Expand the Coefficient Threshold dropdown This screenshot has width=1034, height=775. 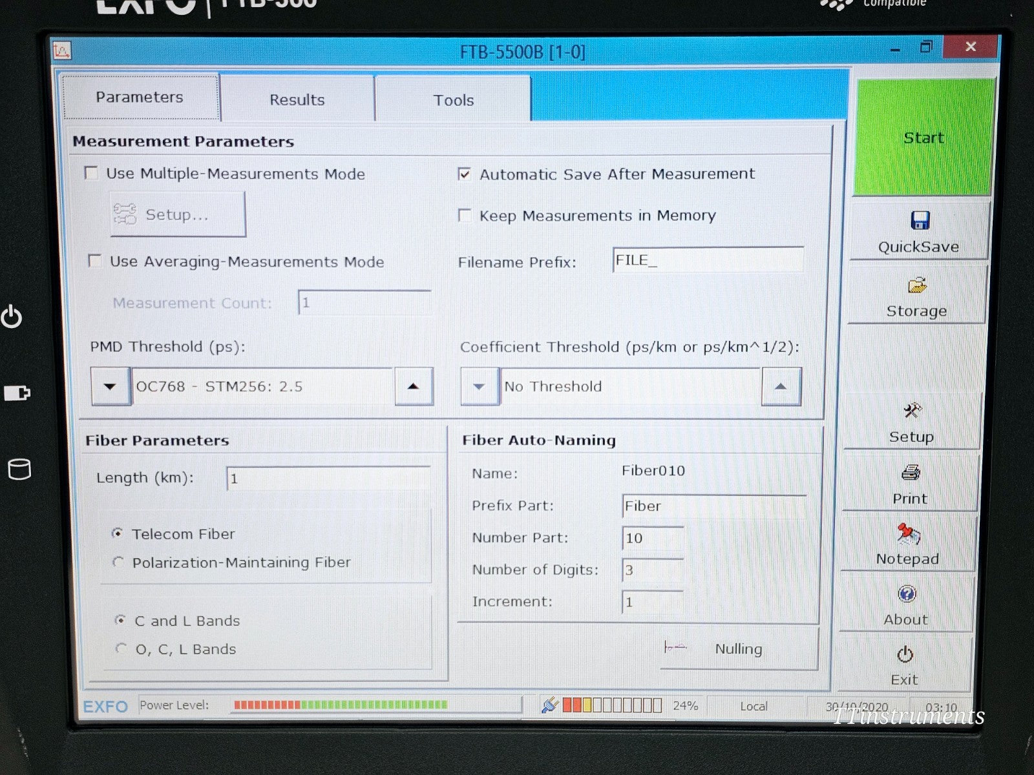[x=479, y=386]
